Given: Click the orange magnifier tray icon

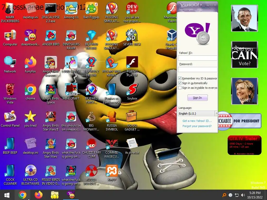Looking at the screenshot, I should coord(224,195).
